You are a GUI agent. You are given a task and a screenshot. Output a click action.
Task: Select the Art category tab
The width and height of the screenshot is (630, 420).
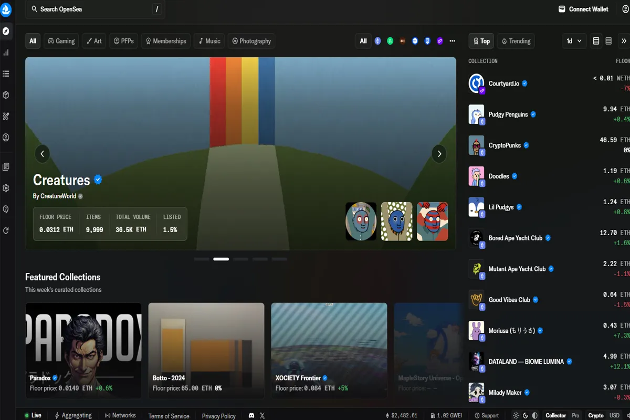point(94,41)
